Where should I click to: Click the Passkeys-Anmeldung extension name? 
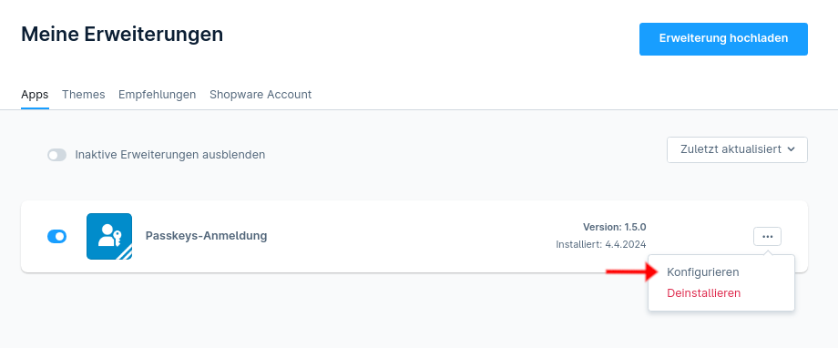tap(206, 236)
